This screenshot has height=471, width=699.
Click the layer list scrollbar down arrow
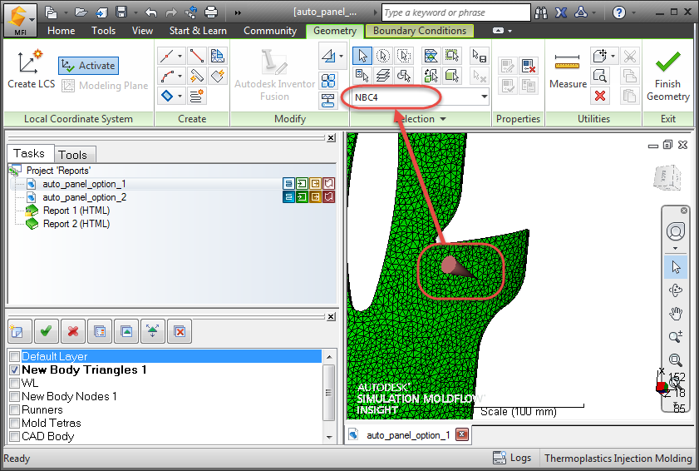coord(329,437)
